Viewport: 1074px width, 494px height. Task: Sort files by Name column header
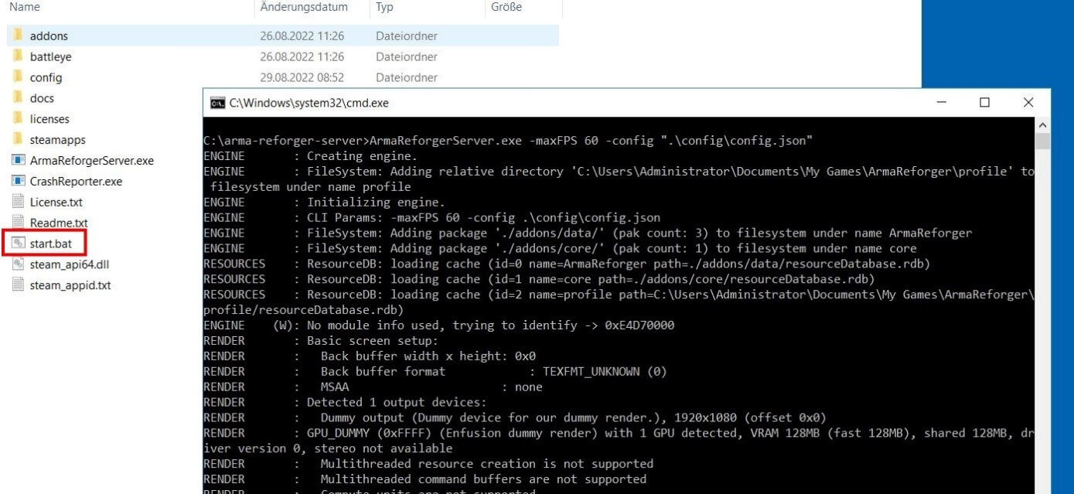pyautogui.click(x=25, y=7)
